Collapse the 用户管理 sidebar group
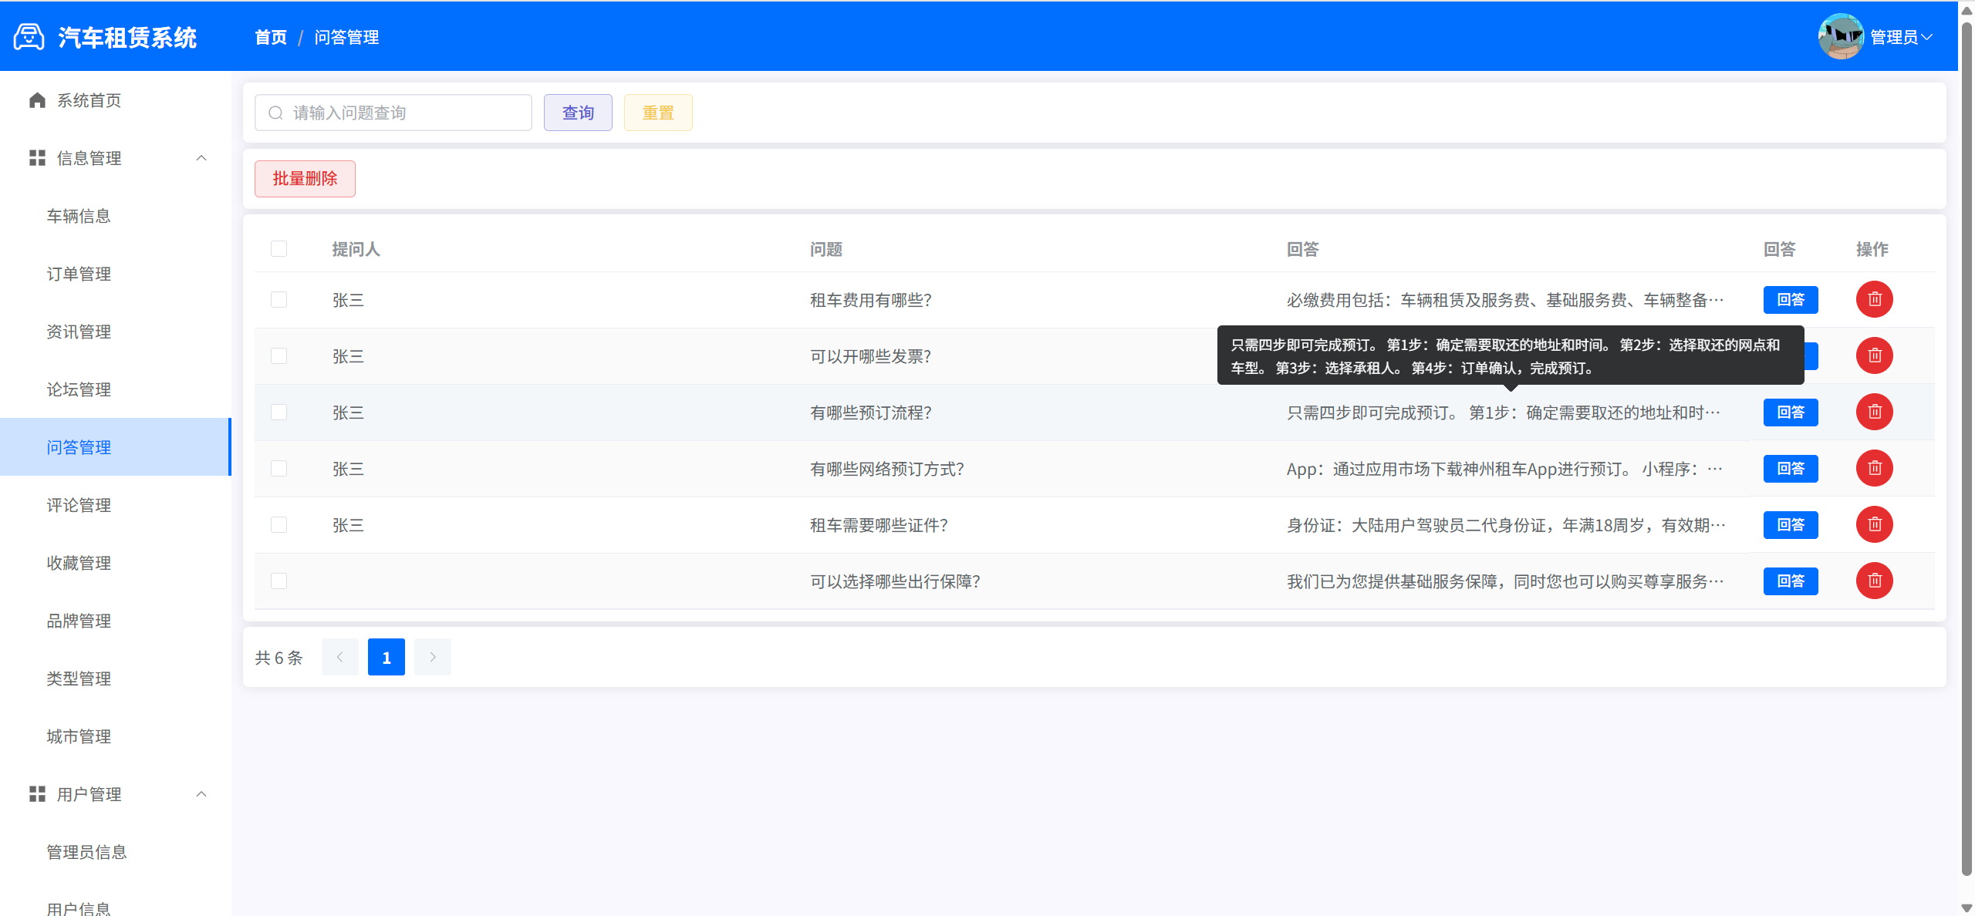1975x916 pixels. [201, 794]
